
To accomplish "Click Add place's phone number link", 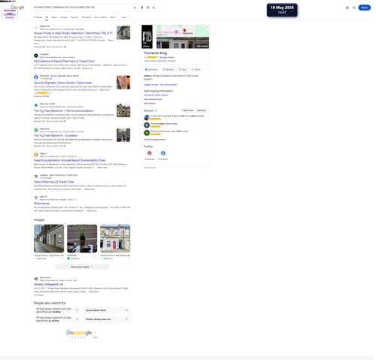I will click(156, 95).
